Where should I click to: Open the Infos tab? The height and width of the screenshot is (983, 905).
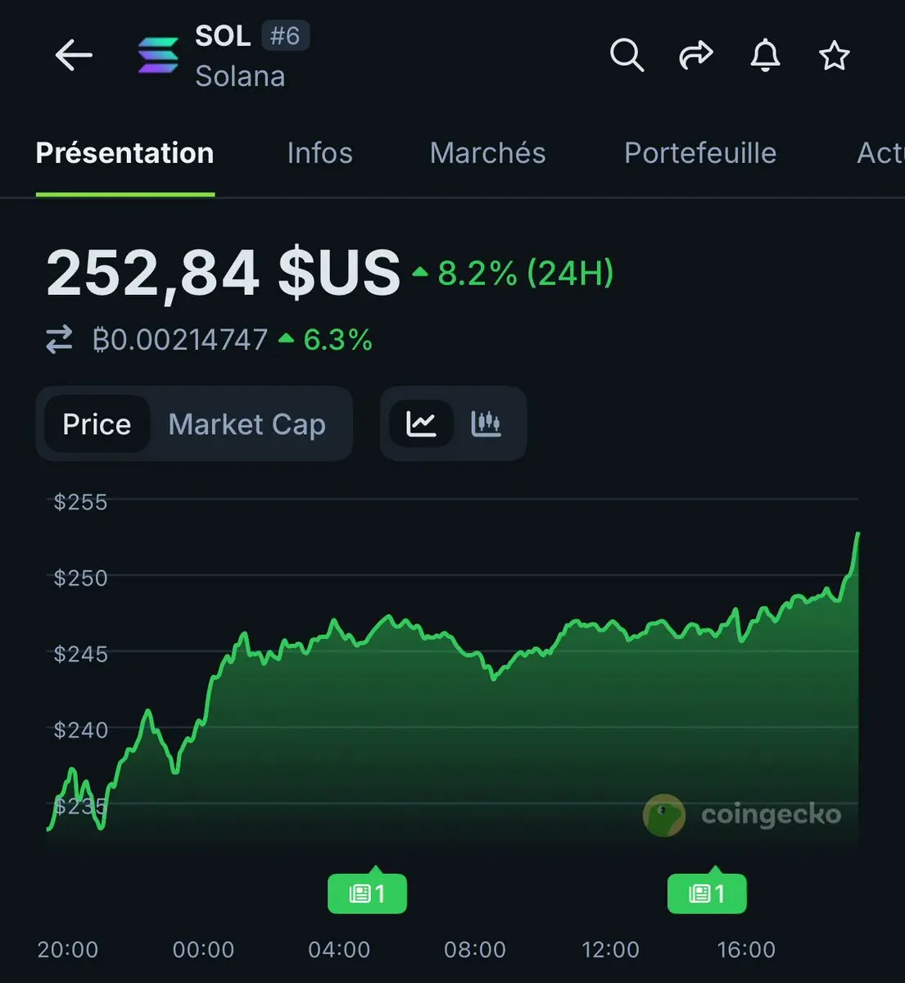pos(319,153)
